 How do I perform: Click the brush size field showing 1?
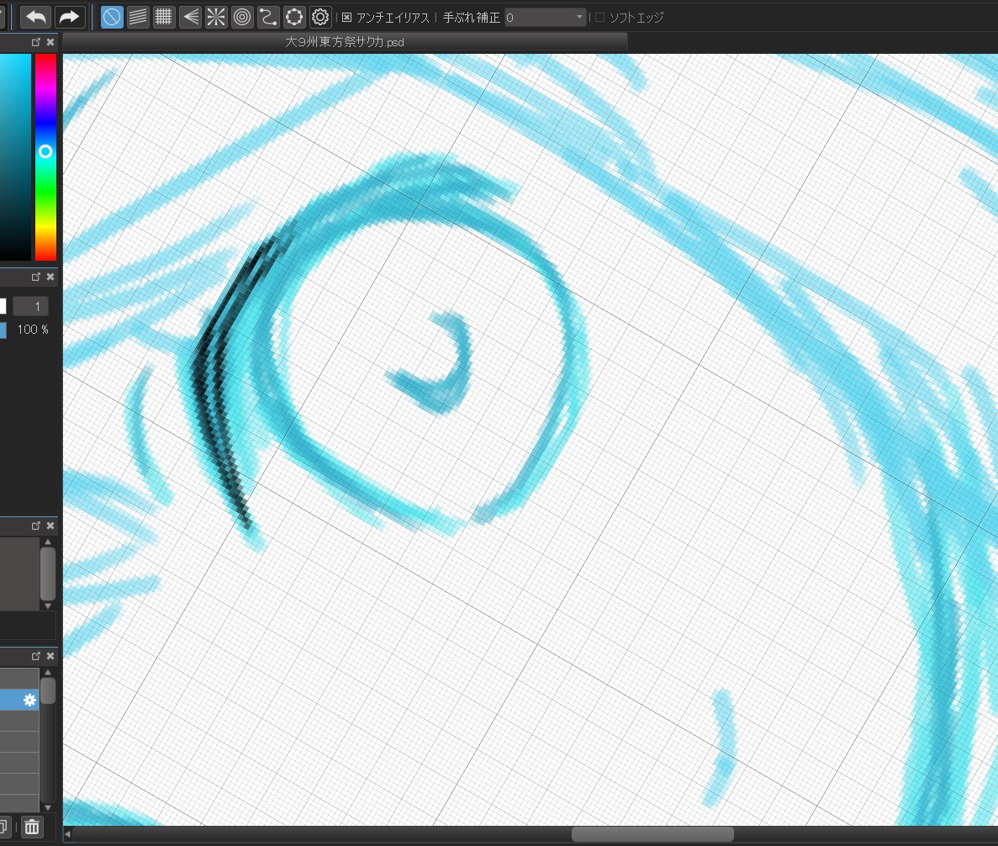click(x=30, y=307)
